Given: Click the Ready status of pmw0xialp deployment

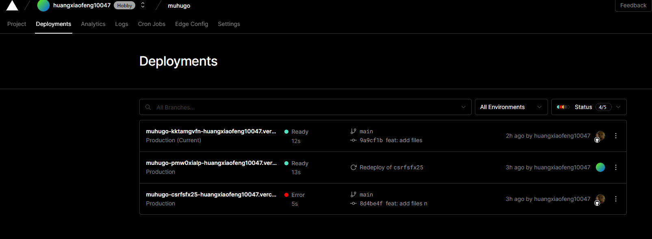Looking at the screenshot, I should pos(296,163).
